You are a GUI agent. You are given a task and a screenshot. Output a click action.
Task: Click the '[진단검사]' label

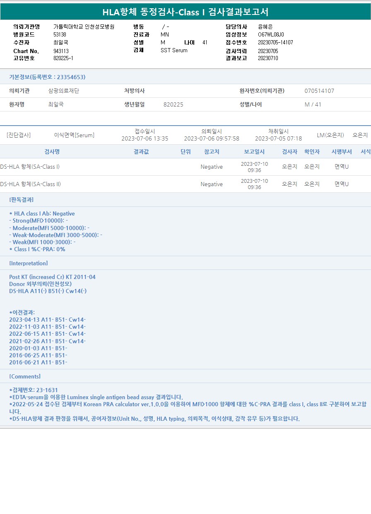19,135
